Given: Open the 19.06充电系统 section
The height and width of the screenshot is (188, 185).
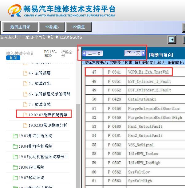Looking at the screenshot, I should pos(31,167).
